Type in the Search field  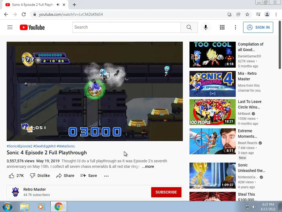[126, 27]
